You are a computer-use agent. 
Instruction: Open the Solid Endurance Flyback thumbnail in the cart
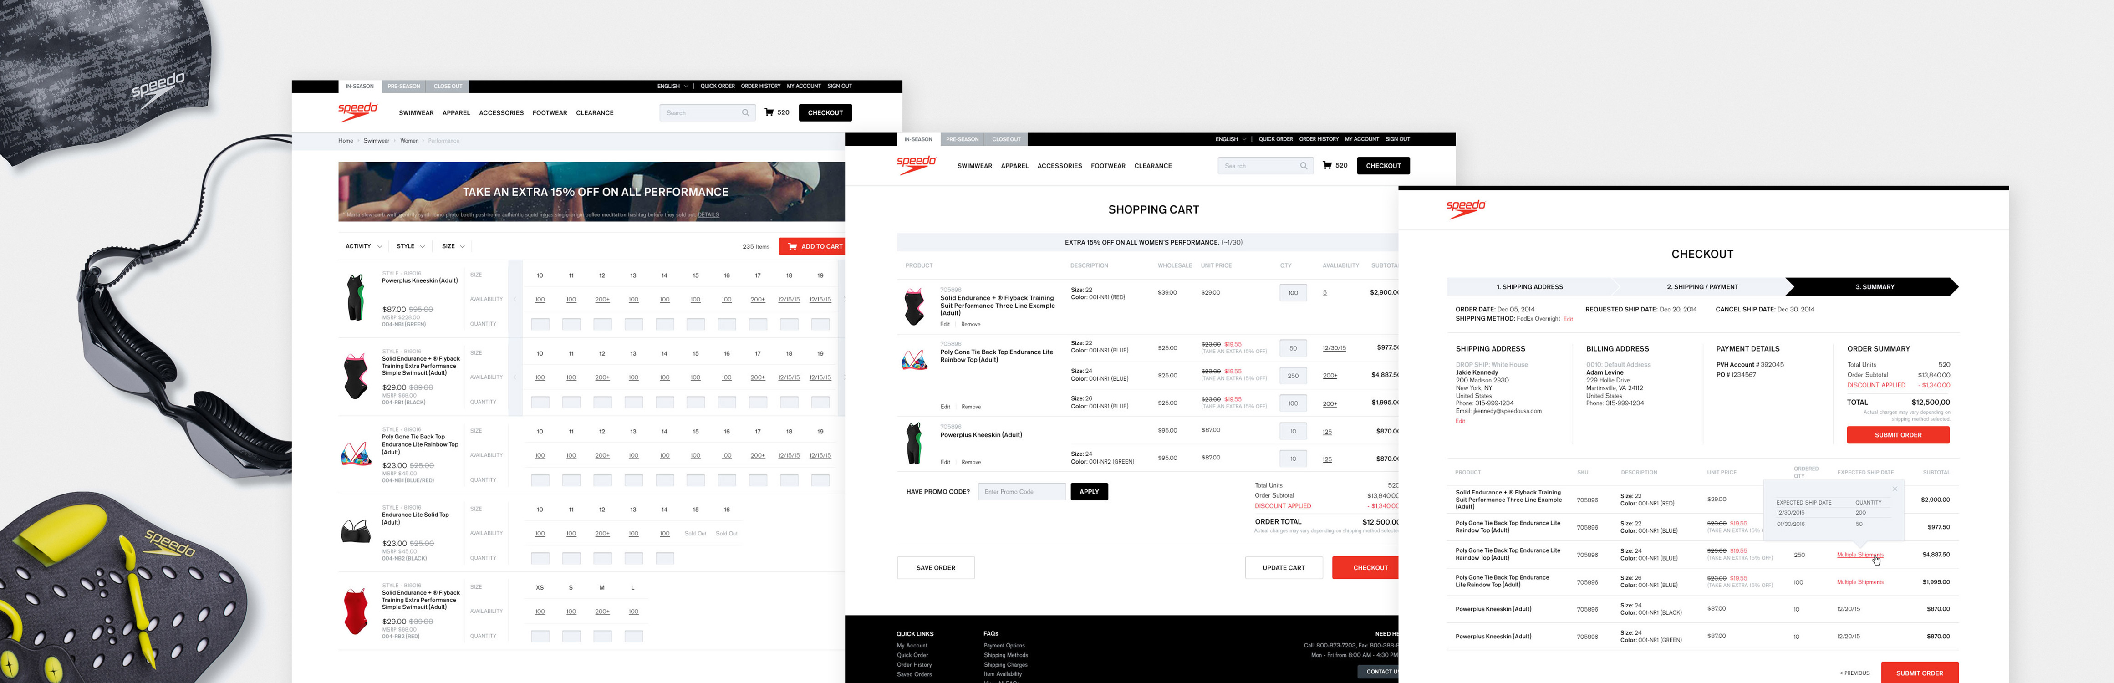pyautogui.click(x=914, y=307)
